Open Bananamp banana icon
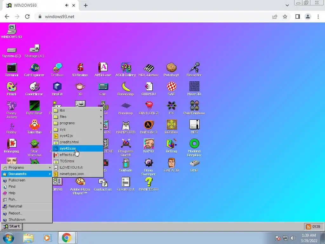This screenshot has width=325, height=244. (126, 89)
